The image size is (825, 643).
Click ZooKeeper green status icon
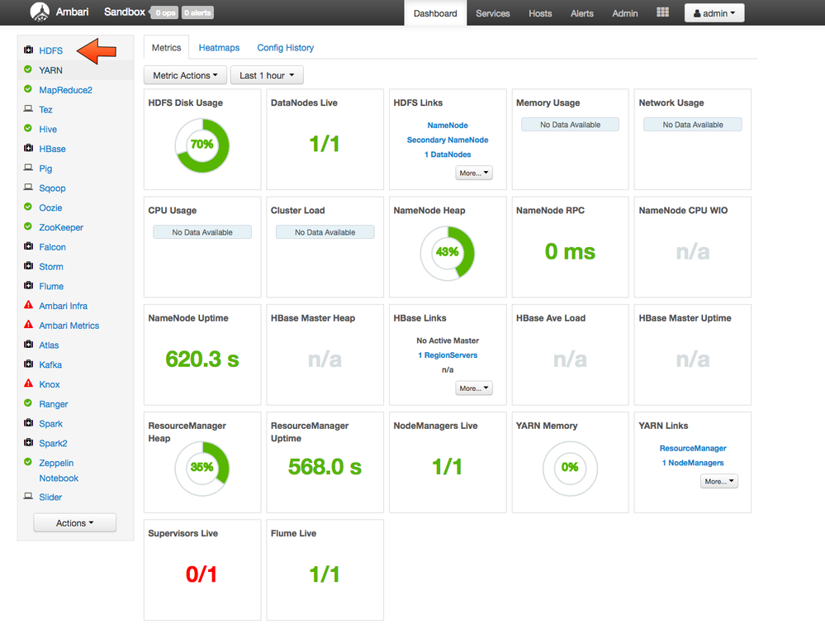point(28,226)
